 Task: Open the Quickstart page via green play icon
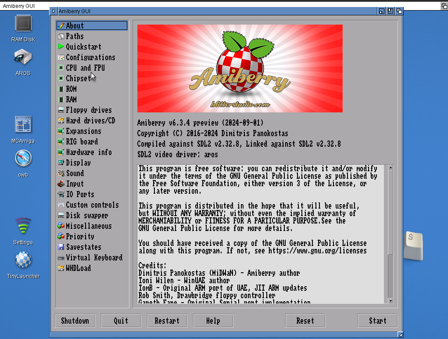82,47
